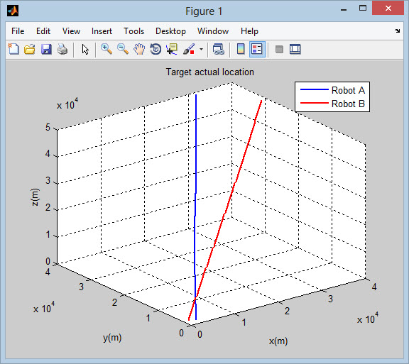Select the Zoom In magnifier tool
This screenshot has width=409, height=364.
pos(107,49)
